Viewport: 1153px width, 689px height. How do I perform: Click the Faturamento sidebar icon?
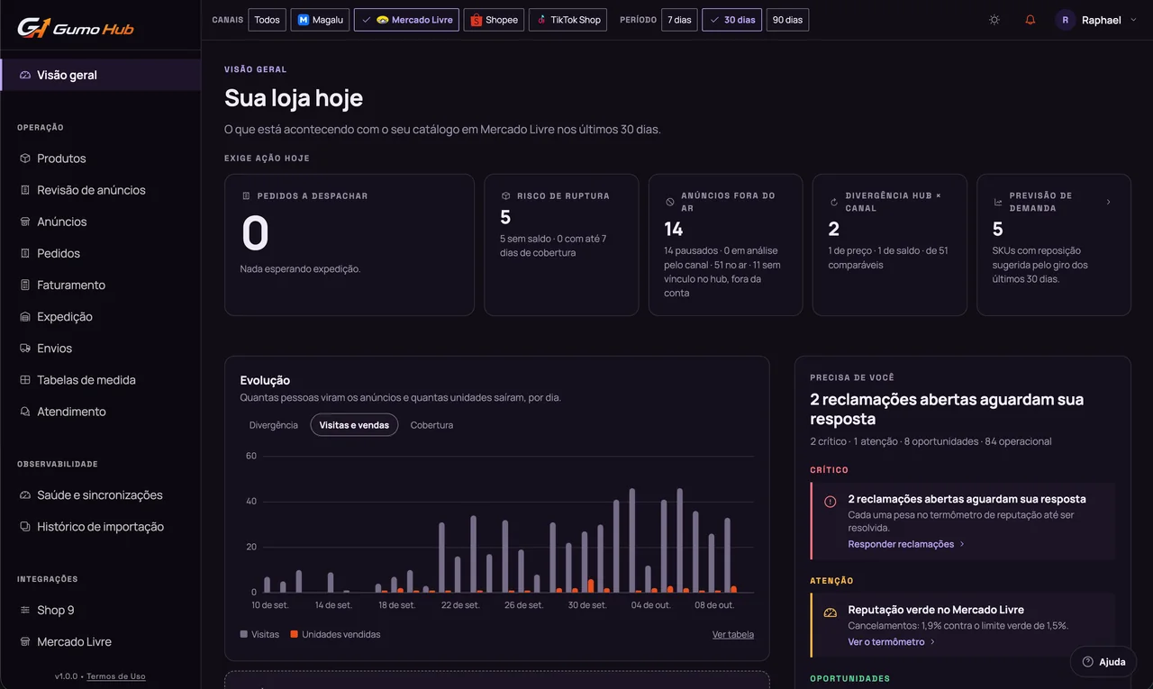tap(25, 285)
